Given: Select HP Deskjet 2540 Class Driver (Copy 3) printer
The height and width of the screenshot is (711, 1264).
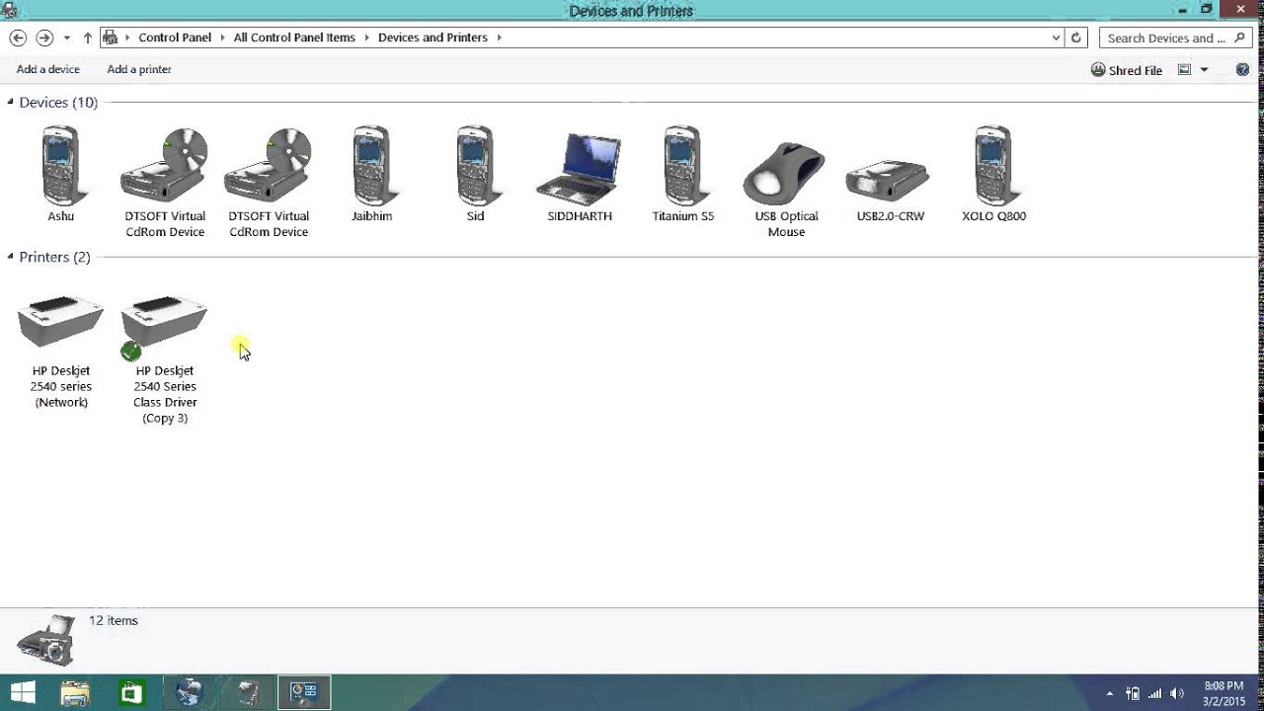Looking at the screenshot, I should coord(164,326).
